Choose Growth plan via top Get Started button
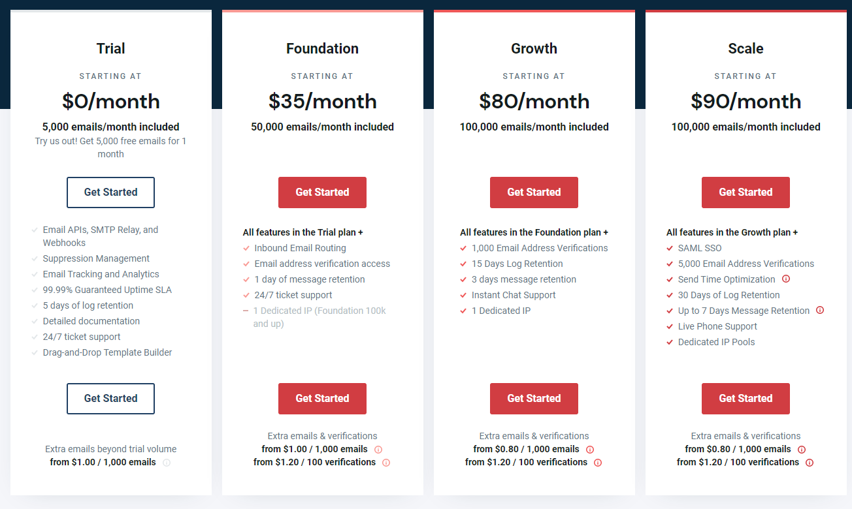 (534, 193)
